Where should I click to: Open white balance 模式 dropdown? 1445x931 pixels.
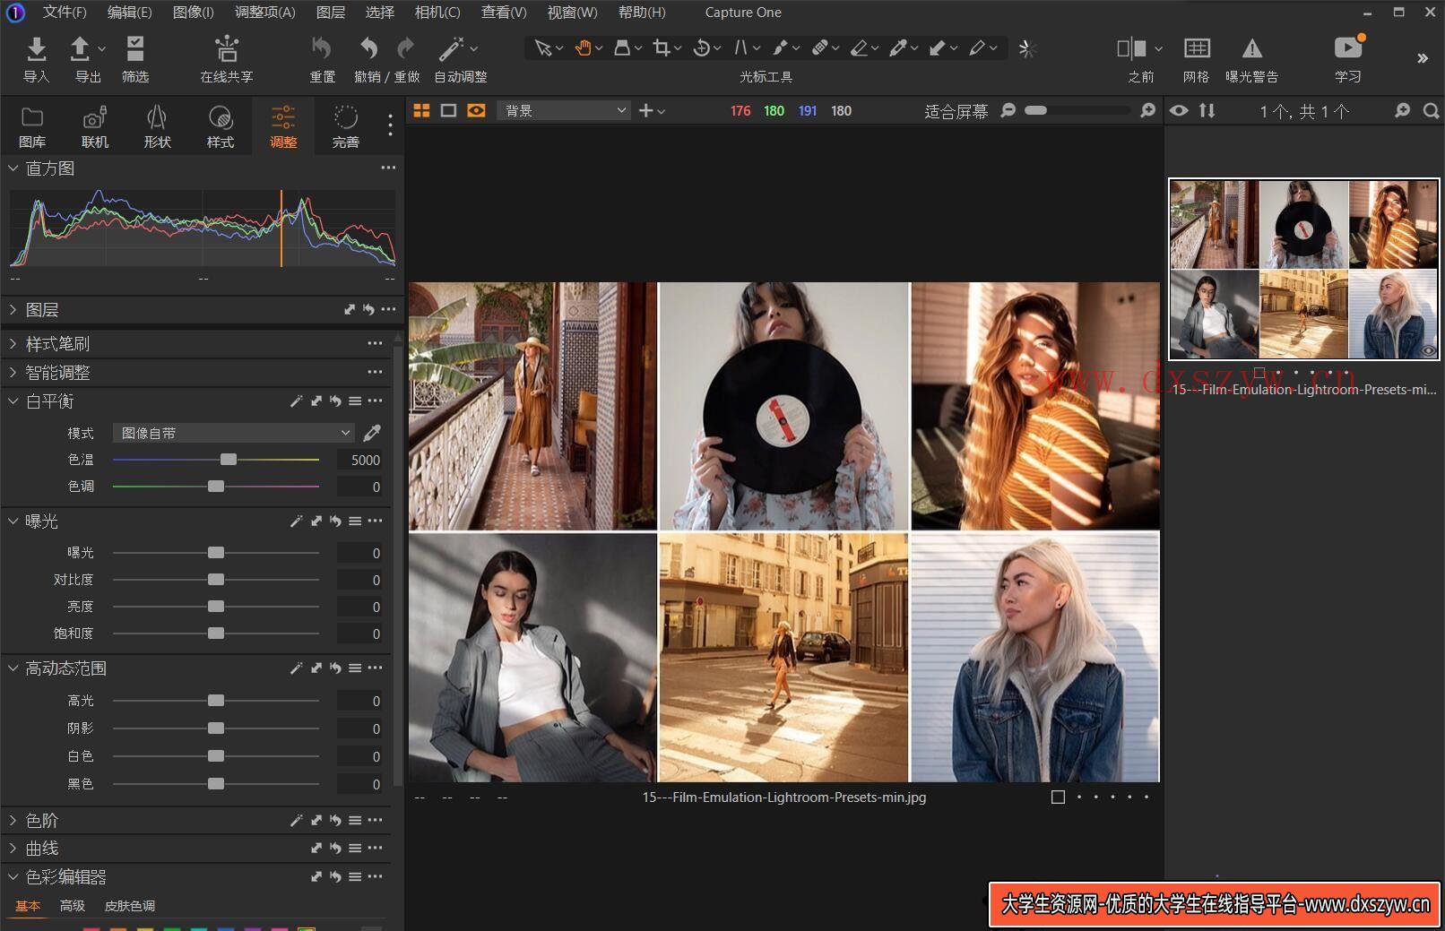tap(233, 433)
